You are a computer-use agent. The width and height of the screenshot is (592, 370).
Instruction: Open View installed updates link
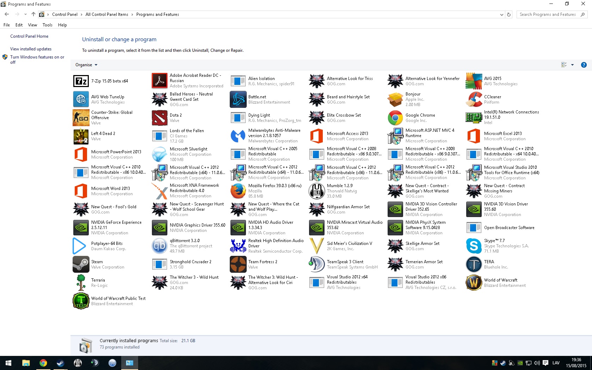(31, 49)
